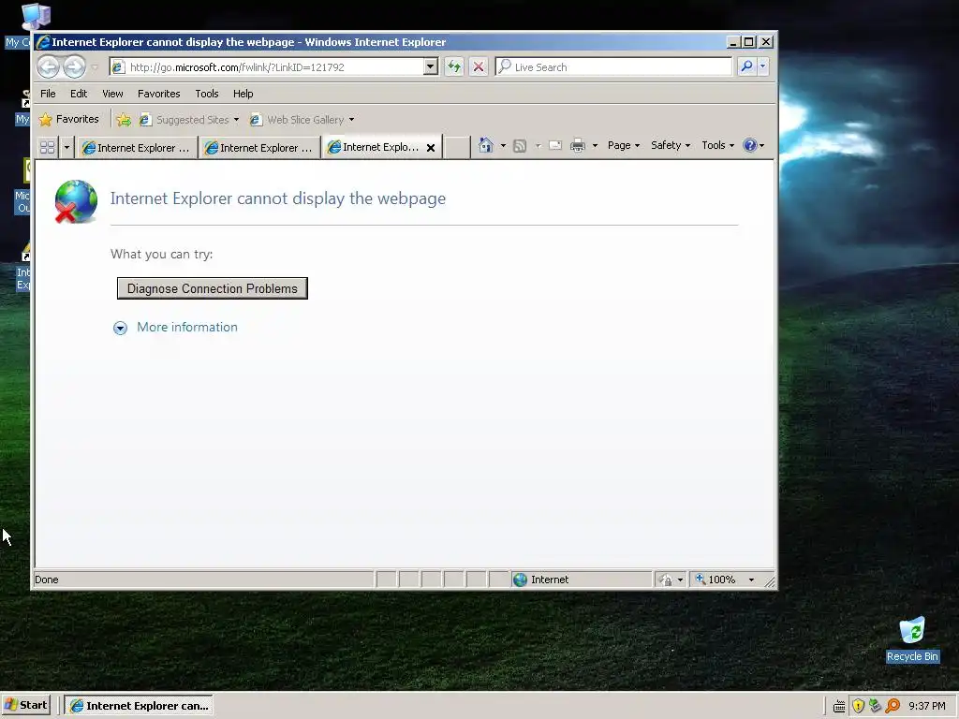Click the Search magnifier button
The height and width of the screenshot is (719, 959).
[x=746, y=66]
